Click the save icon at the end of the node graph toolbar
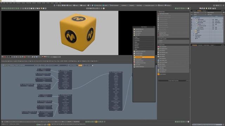225x126 pixels. click(92, 65)
